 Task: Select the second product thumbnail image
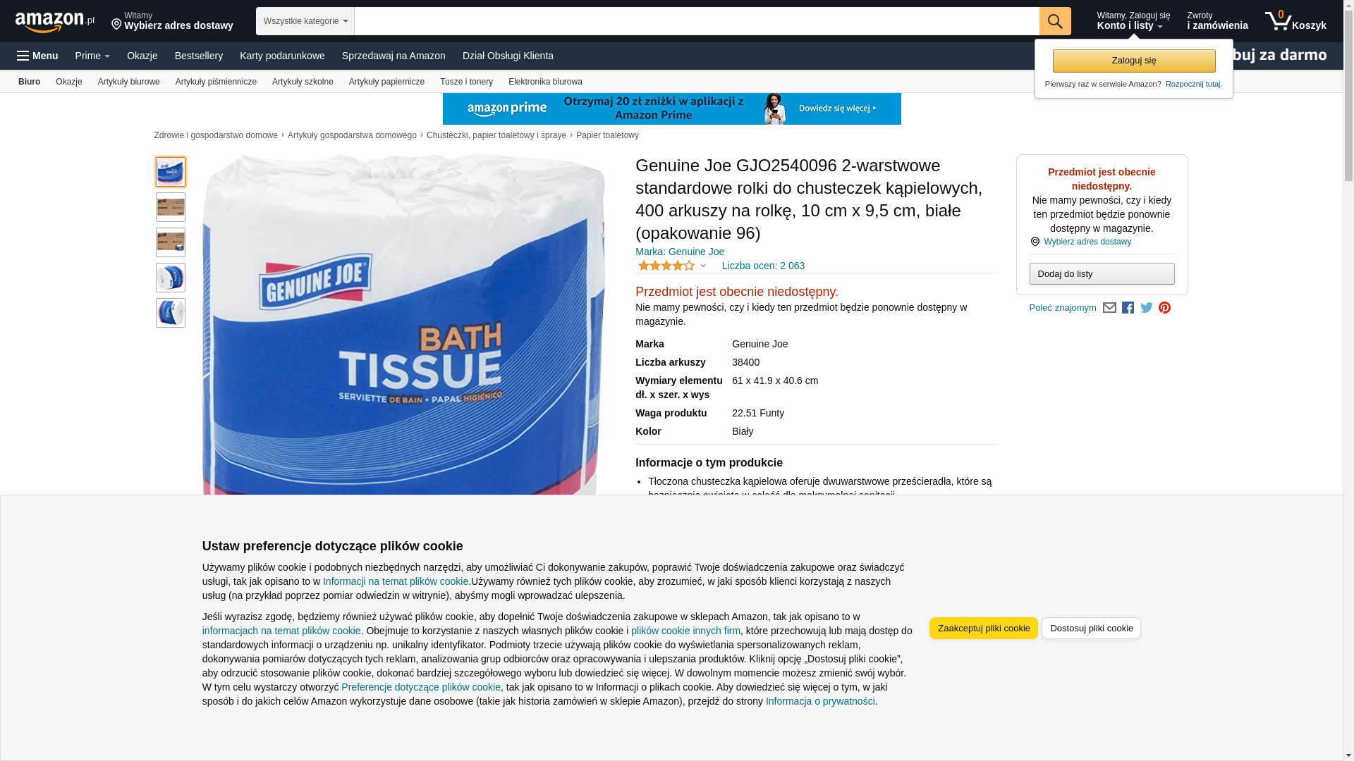point(171,207)
